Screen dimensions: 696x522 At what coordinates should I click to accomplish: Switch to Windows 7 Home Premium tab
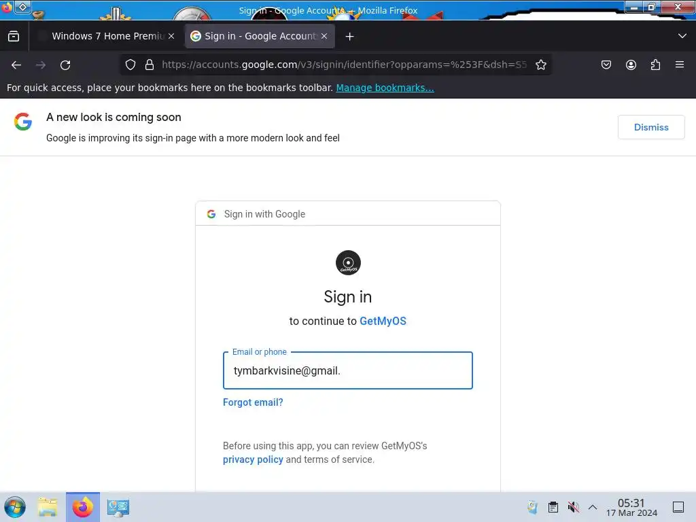tap(107, 36)
